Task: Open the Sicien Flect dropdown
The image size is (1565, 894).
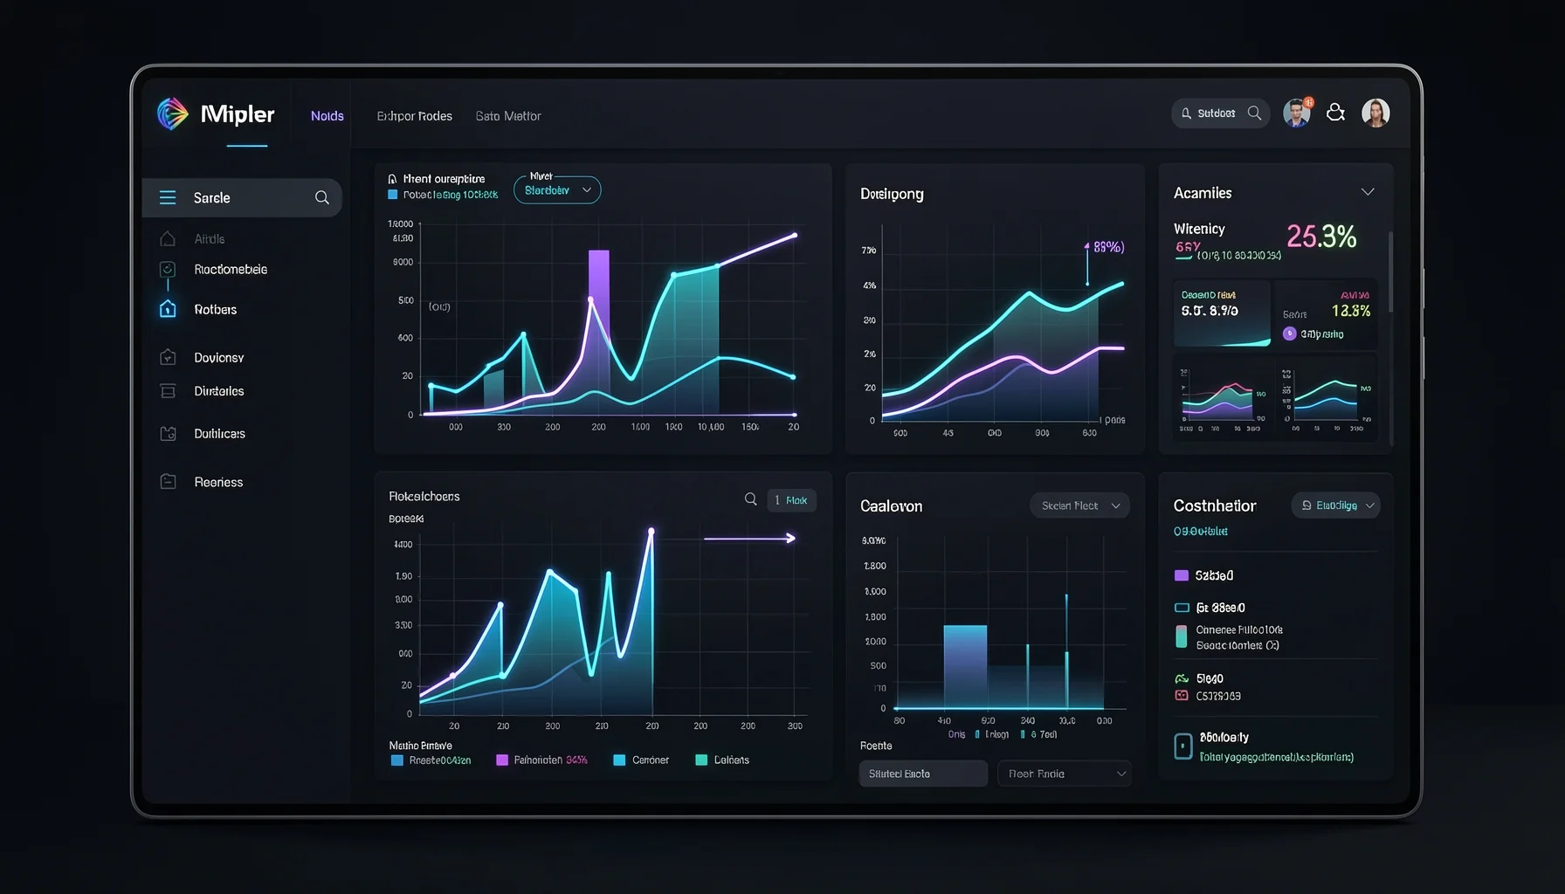Action: coord(1080,505)
